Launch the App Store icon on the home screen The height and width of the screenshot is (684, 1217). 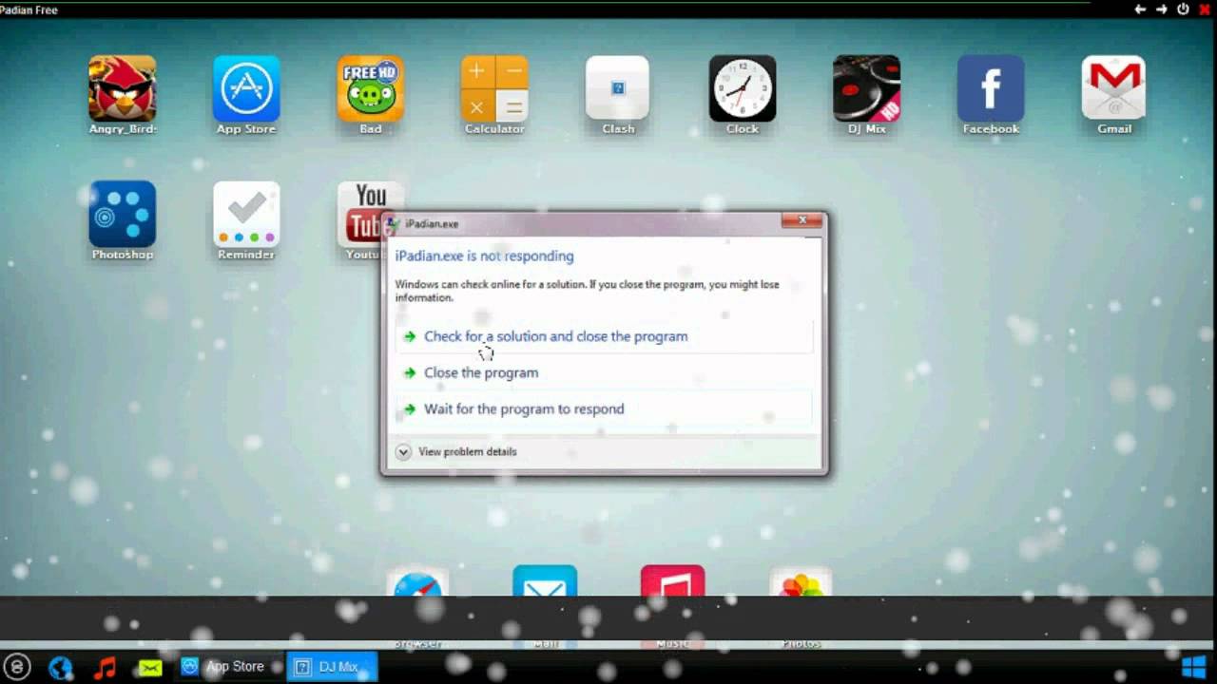pos(246,88)
